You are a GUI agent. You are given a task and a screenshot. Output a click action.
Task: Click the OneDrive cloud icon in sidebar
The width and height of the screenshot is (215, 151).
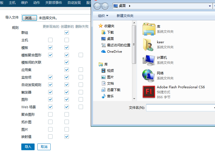pyautogui.click(x=103, y=52)
